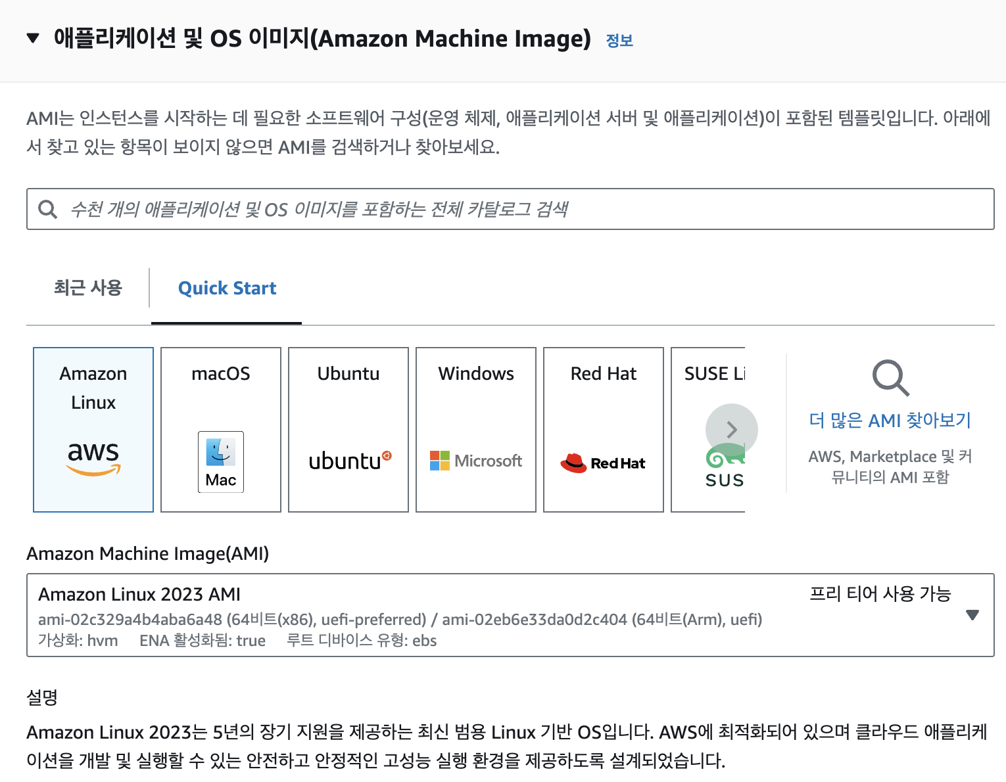Select the Amazon Linux AMI card
The image size is (1006, 782).
[93, 430]
